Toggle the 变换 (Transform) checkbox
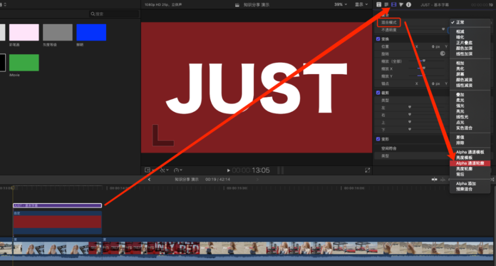Image resolution: width=496 pixels, height=266 pixels. [x=378, y=39]
